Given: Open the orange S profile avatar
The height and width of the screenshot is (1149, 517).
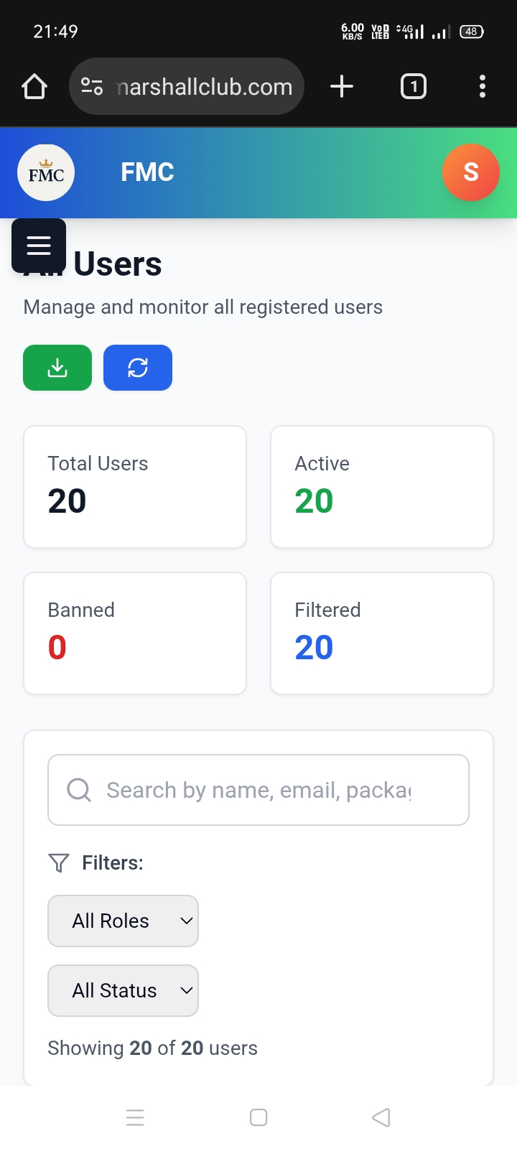Looking at the screenshot, I should (x=470, y=172).
